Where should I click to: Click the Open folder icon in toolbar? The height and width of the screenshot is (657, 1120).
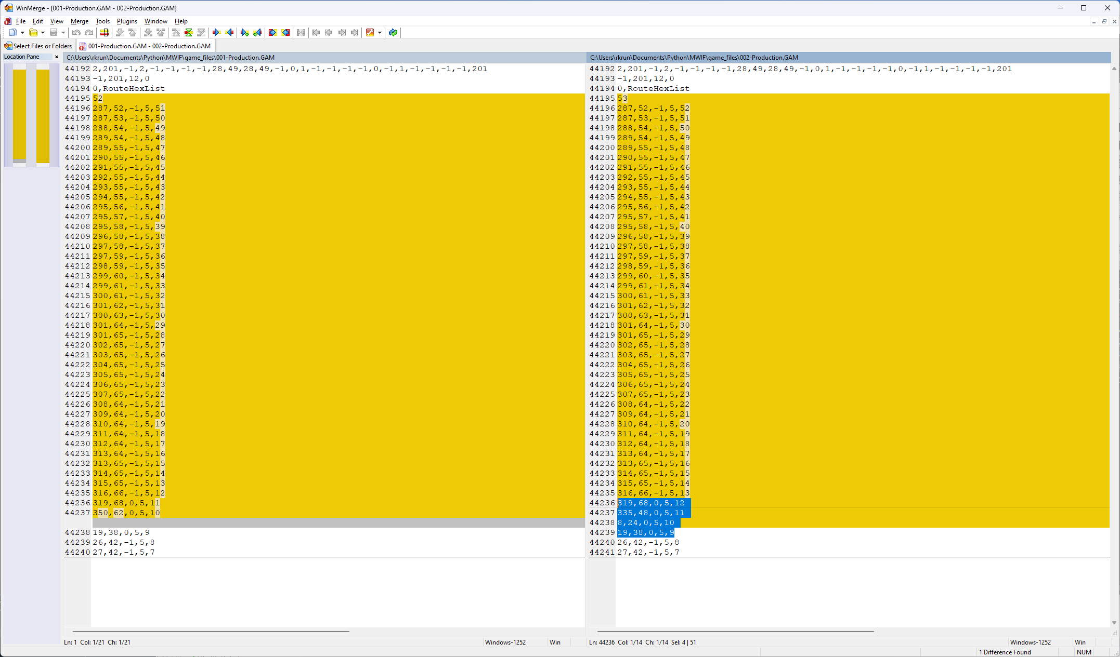tap(33, 33)
